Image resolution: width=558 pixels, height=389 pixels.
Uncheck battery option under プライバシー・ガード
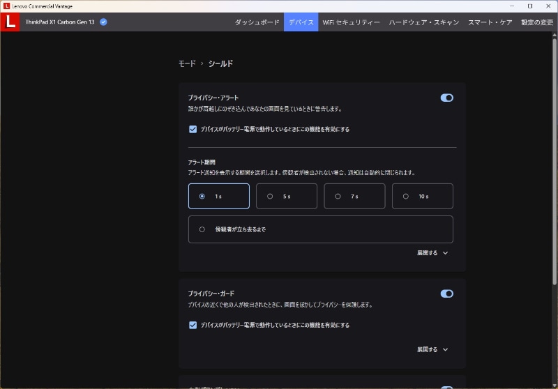193,325
